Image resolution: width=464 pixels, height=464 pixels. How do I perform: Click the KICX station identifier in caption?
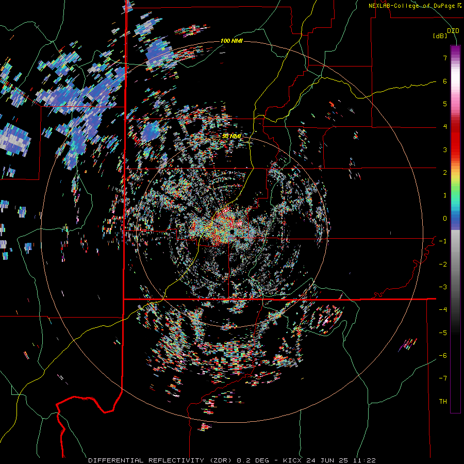292,460
